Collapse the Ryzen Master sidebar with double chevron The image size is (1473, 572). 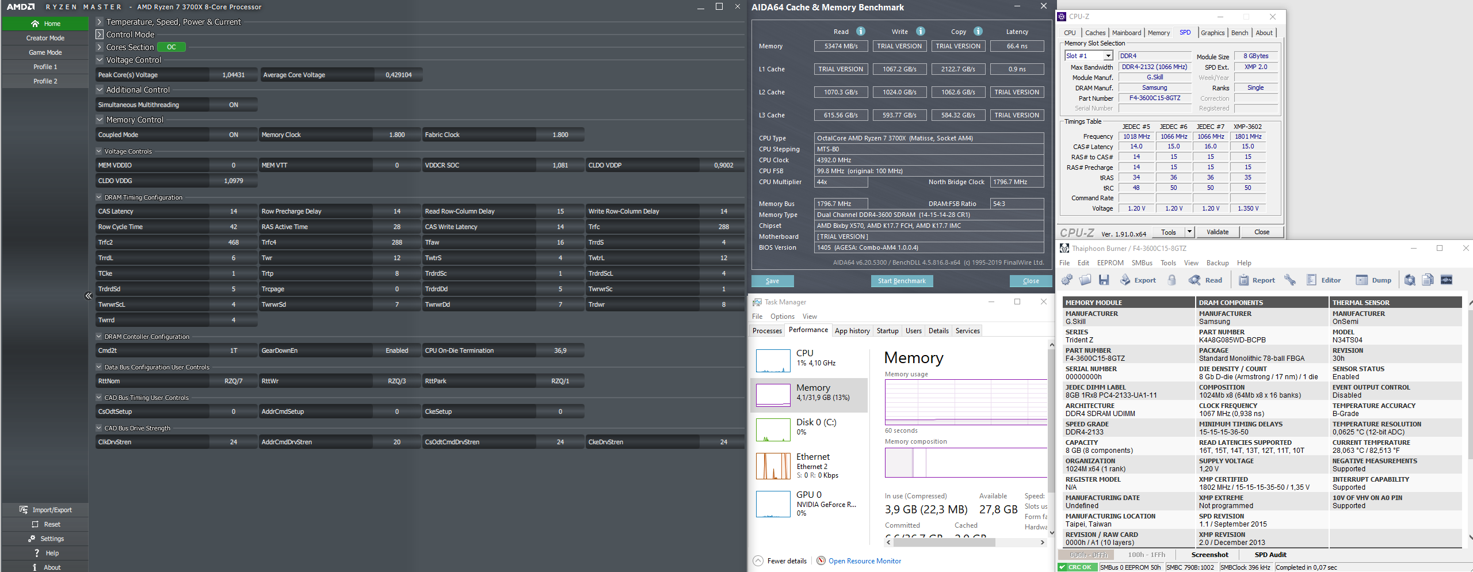pos(89,296)
